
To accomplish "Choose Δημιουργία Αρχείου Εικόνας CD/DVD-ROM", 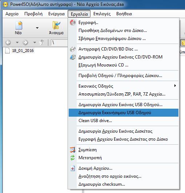I will pyautogui.click(x=124, y=57).
